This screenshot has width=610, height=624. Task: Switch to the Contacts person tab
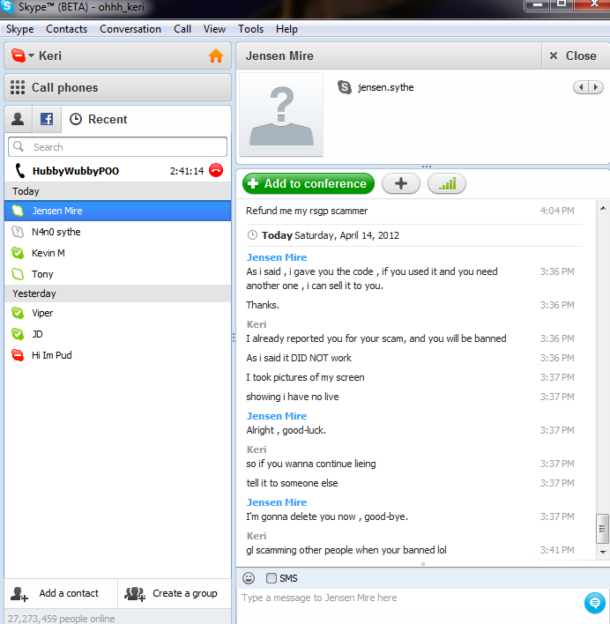[18, 119]
